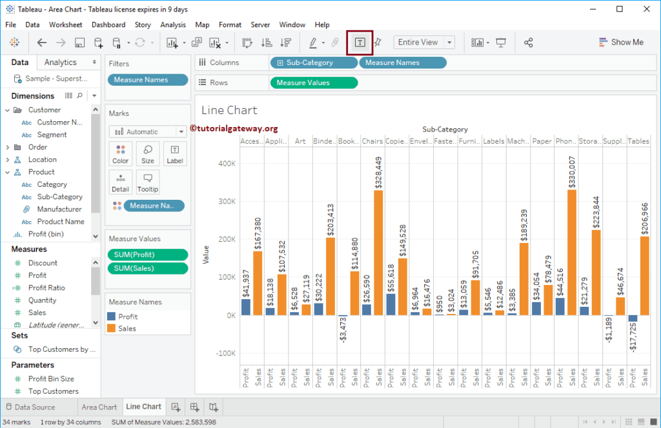Click the Profit blue legend swatch

pyautogui.click(x=111, y=316)
